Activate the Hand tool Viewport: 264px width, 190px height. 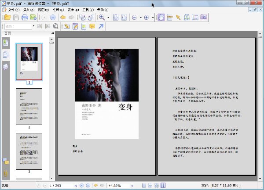pyautogui.click(x=161, y=17)
